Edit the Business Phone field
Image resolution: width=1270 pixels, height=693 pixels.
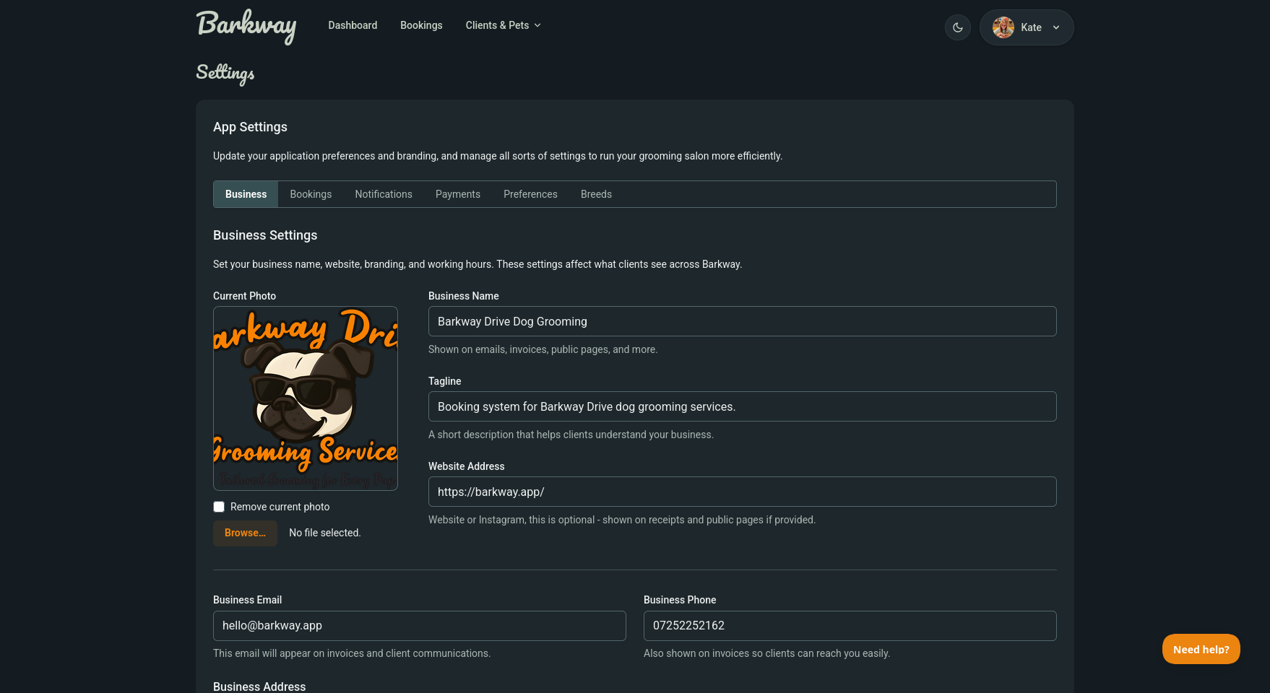850,626
